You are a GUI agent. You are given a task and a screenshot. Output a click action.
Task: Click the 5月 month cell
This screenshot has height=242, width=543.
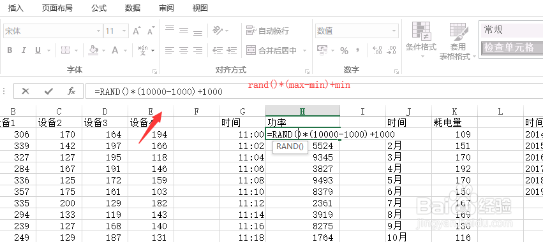coord(408,180)
